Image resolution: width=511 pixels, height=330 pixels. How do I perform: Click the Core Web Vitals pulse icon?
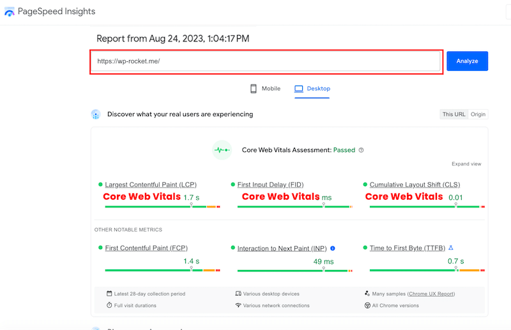222,150
